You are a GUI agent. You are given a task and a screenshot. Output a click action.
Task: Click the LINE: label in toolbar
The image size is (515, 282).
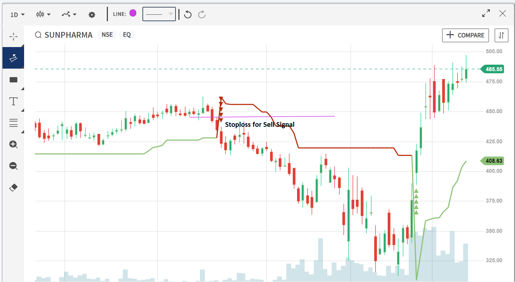(x=119, y=14)
